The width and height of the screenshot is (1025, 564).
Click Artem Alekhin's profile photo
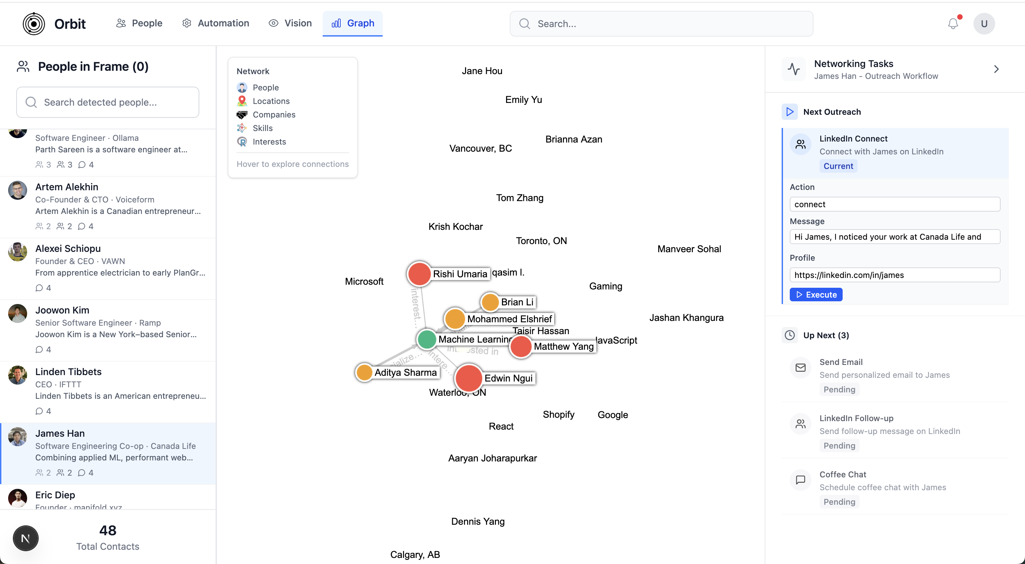[18, 190]
